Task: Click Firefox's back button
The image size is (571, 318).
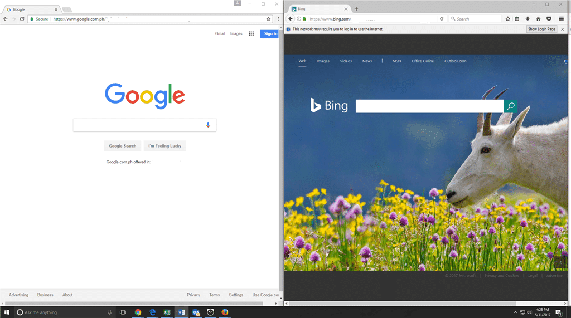Action: 290,19
